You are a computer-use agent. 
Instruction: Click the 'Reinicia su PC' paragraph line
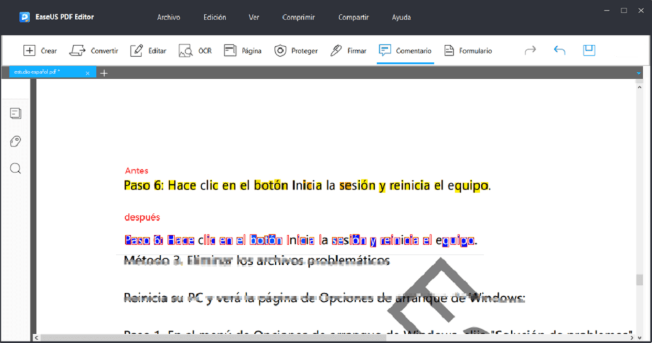pos(324,297)
